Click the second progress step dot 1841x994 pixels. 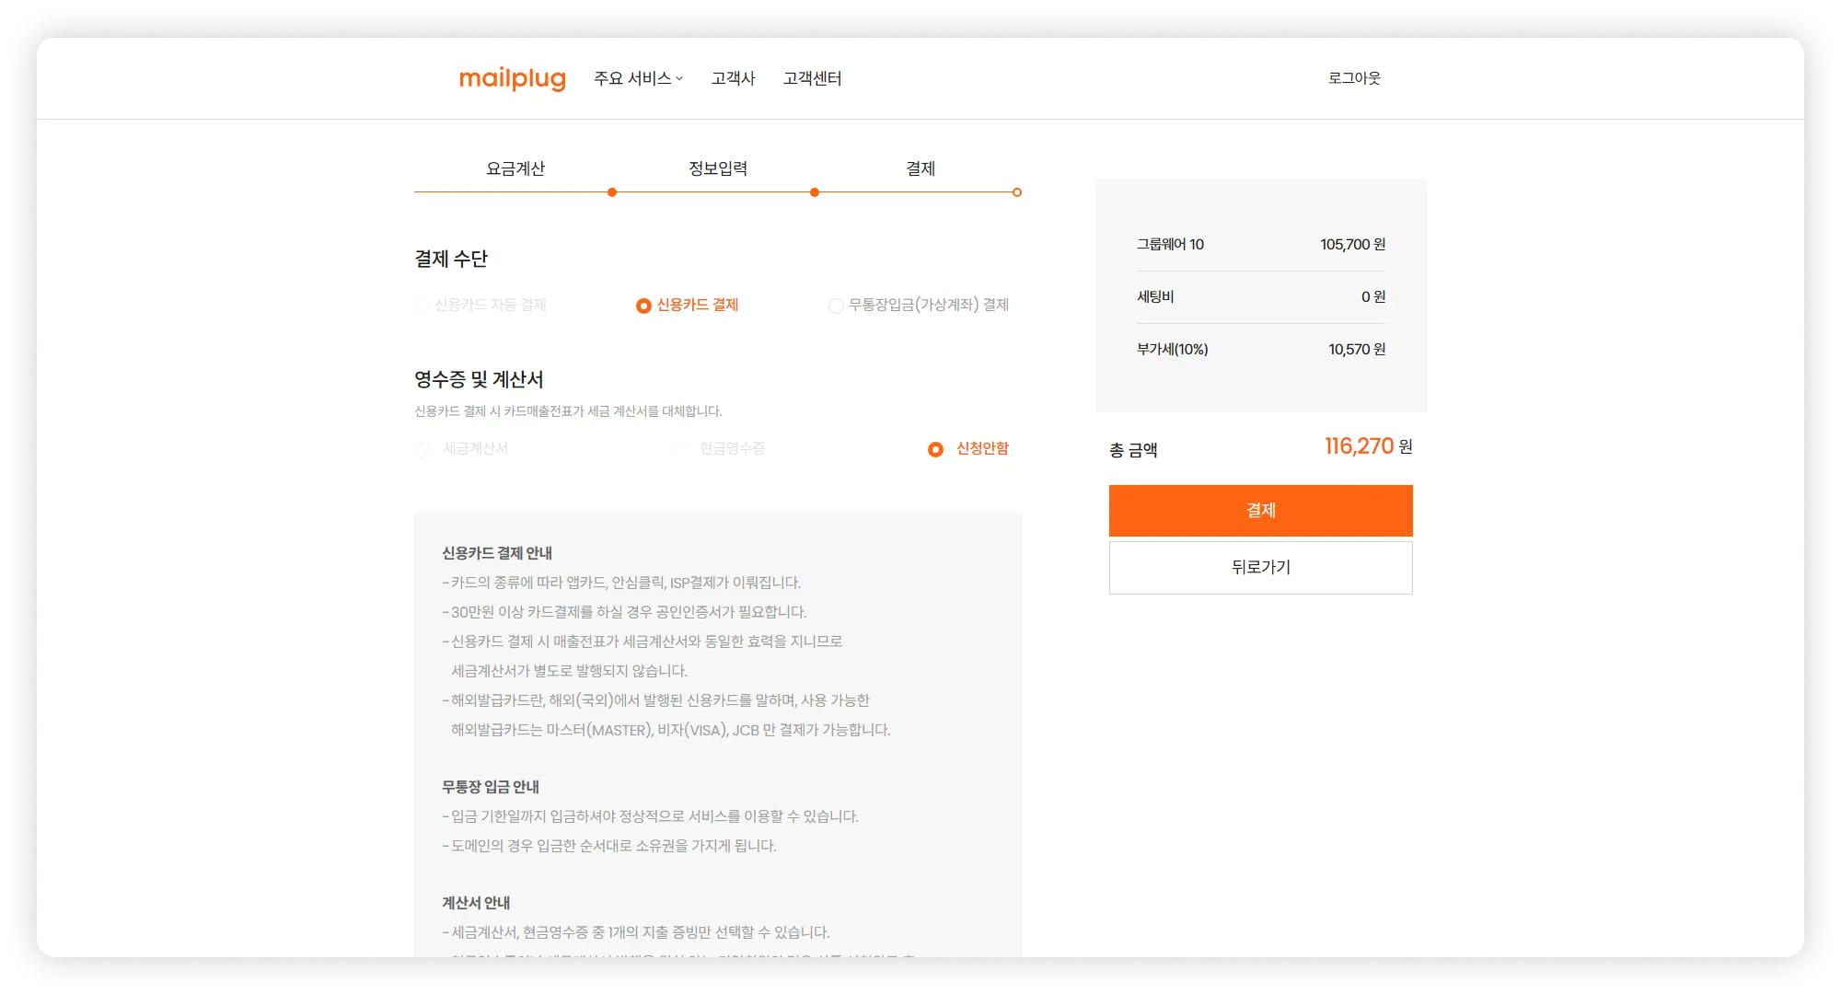point(815,192)
